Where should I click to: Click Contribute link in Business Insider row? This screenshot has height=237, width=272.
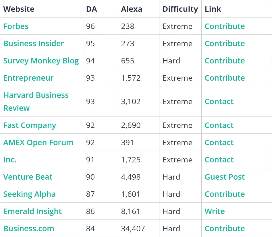point(225,44)
